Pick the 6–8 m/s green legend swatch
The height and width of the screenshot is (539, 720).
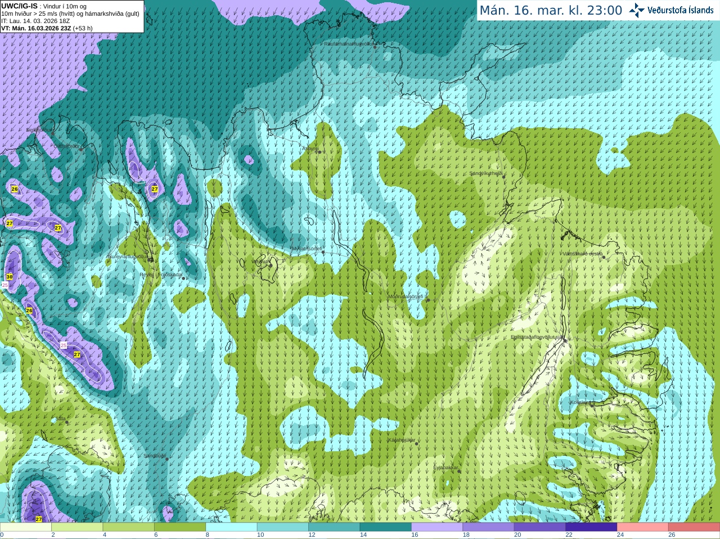pos(180,527)
